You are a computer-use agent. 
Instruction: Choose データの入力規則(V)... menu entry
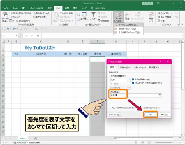(x=128, y=25)
